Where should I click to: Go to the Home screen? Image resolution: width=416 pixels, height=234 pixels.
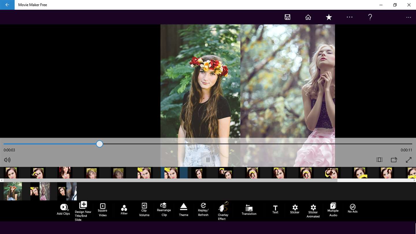point(308,17)
